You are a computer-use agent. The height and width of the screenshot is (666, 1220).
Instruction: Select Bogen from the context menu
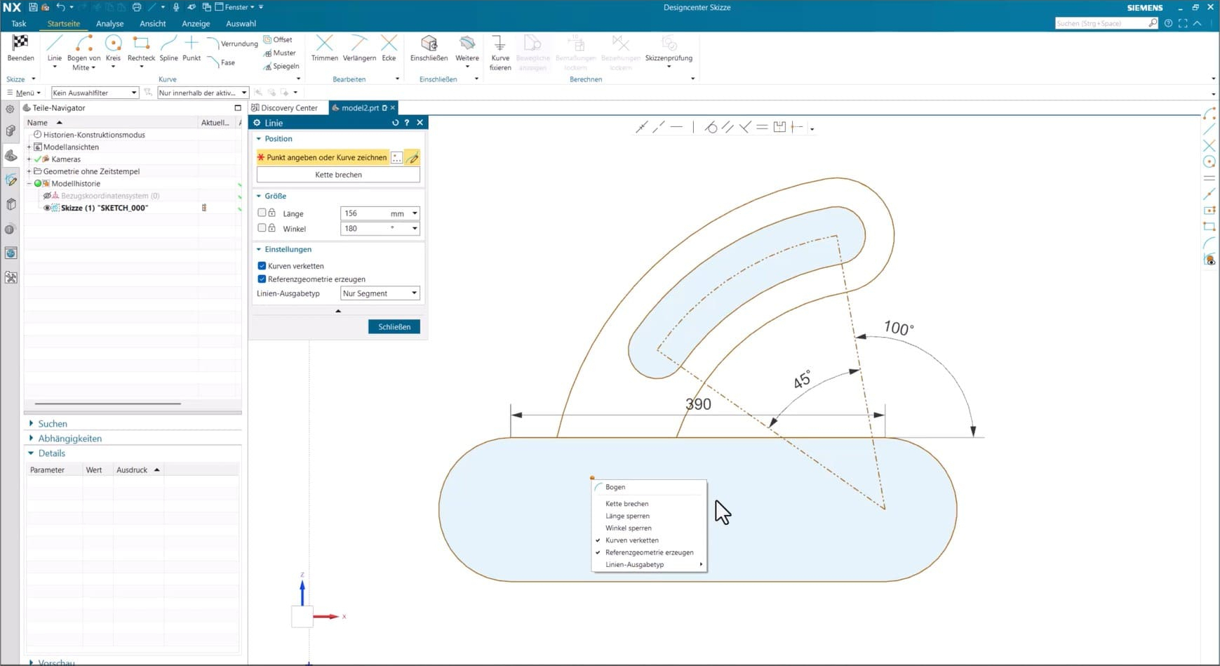pyautogui.click(x=615, y=487)
